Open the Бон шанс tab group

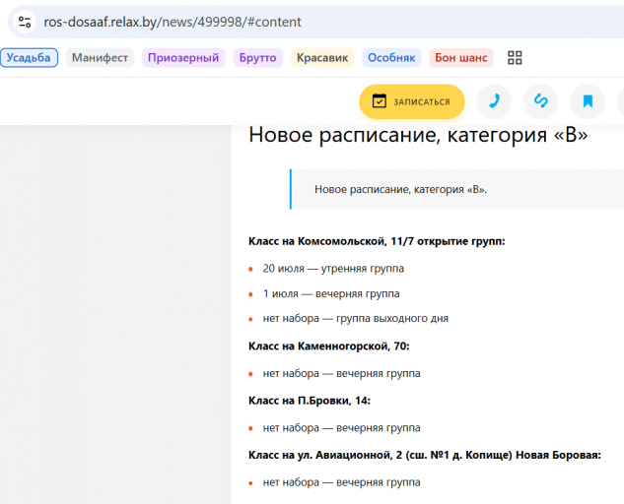click(x=461, y=58)
